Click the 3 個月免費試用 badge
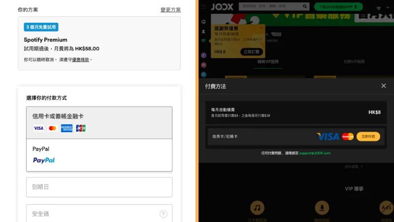 click(x=41, y=27)
